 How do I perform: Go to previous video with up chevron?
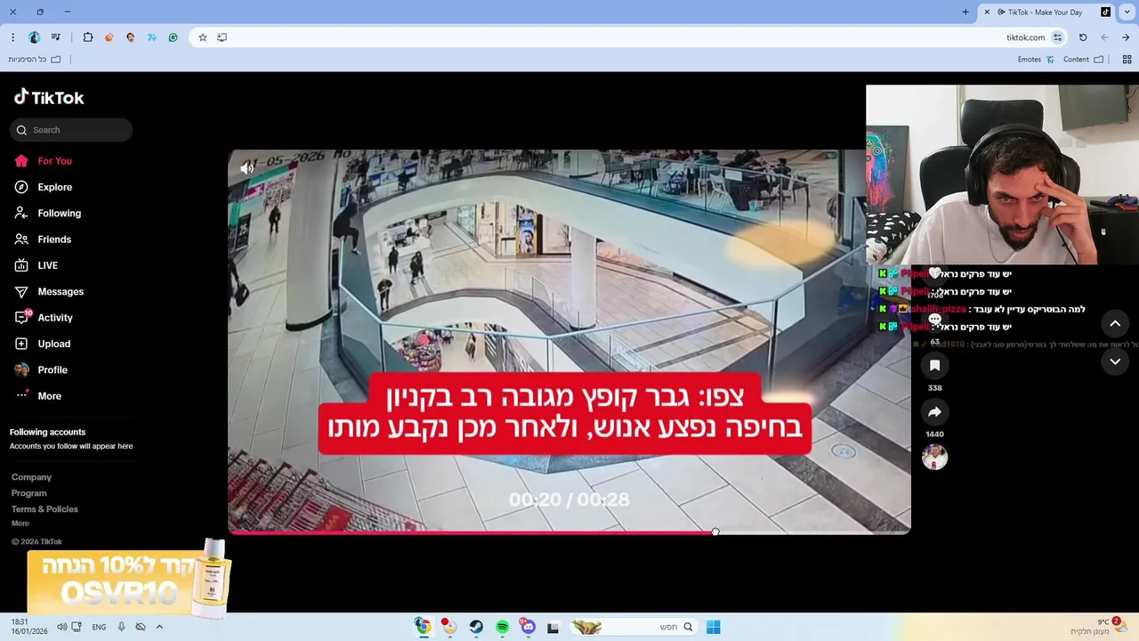pos(1115,323)
